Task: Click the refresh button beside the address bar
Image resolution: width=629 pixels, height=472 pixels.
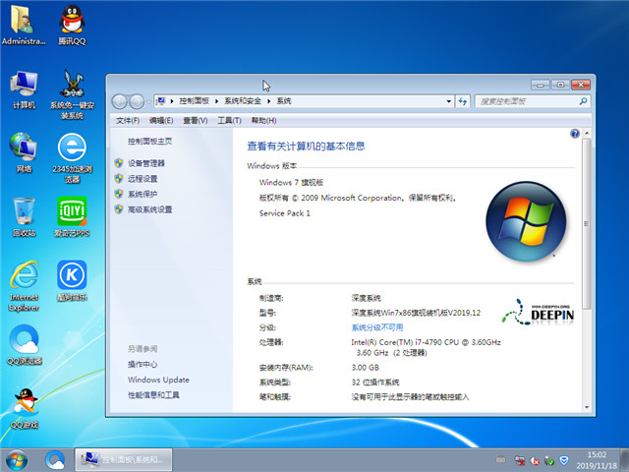Action: pos(463,101)
